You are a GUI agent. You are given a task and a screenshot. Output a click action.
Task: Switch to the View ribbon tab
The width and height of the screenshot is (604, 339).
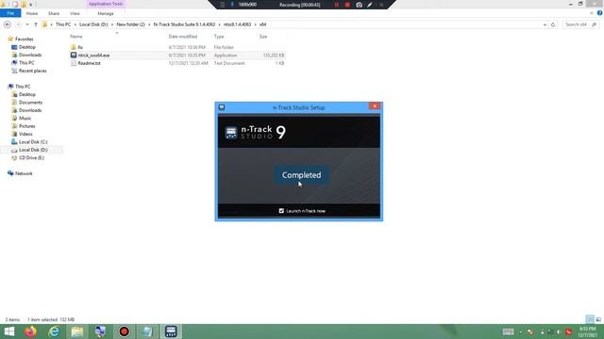75,13
